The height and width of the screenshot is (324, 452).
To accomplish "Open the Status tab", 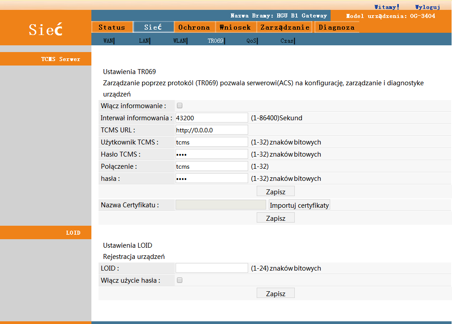I will (x=112, y=27).
